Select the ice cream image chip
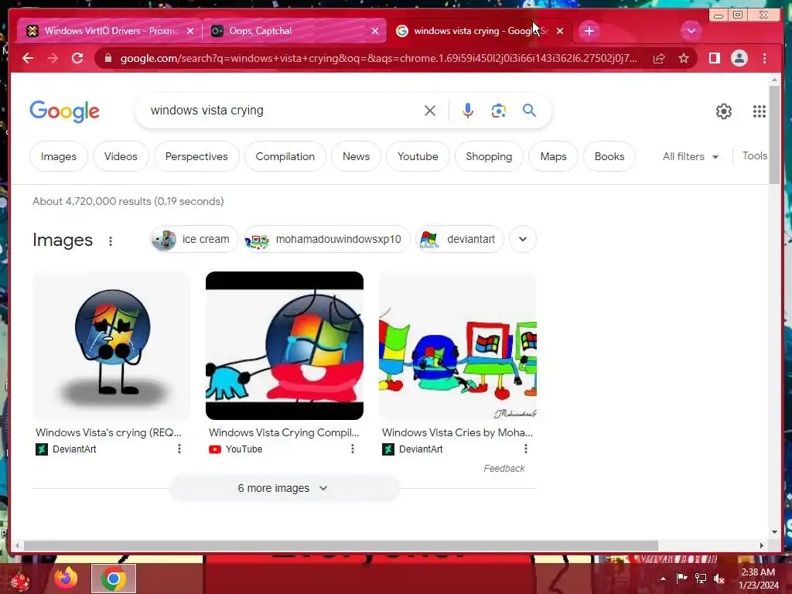This screenshot has height=594, width=792. click(x=194, y=239)
